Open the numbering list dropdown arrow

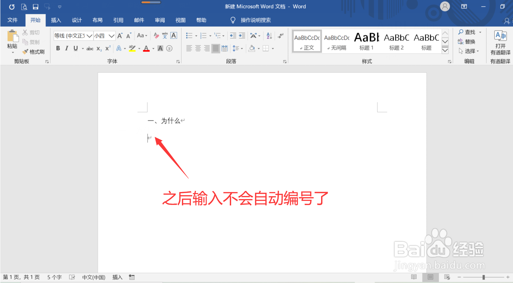click(210, 36)
